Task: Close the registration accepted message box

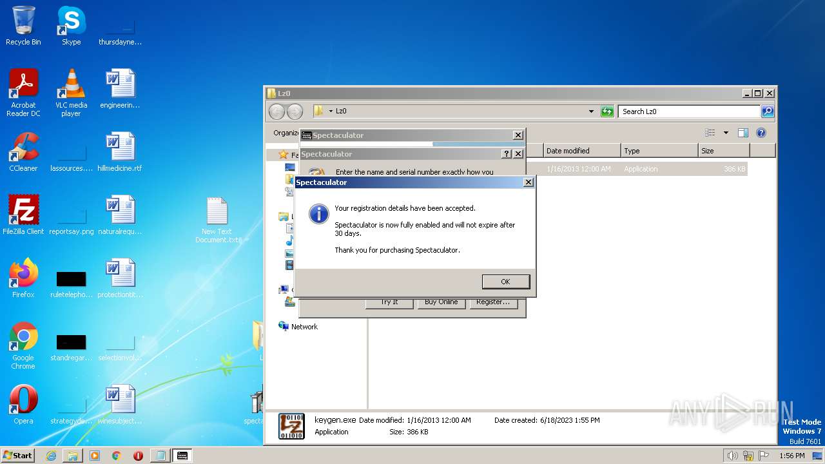Action: click(x=529, y=182)
